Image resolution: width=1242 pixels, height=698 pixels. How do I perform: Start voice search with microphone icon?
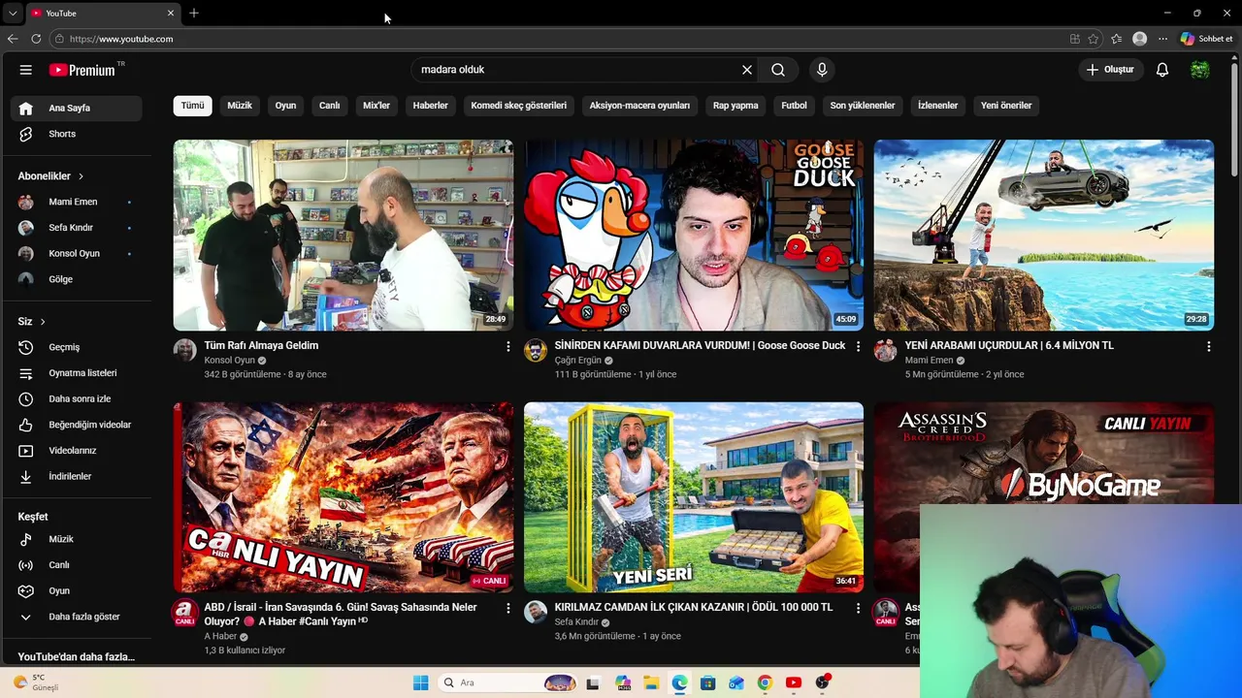[x=822, y=70]
